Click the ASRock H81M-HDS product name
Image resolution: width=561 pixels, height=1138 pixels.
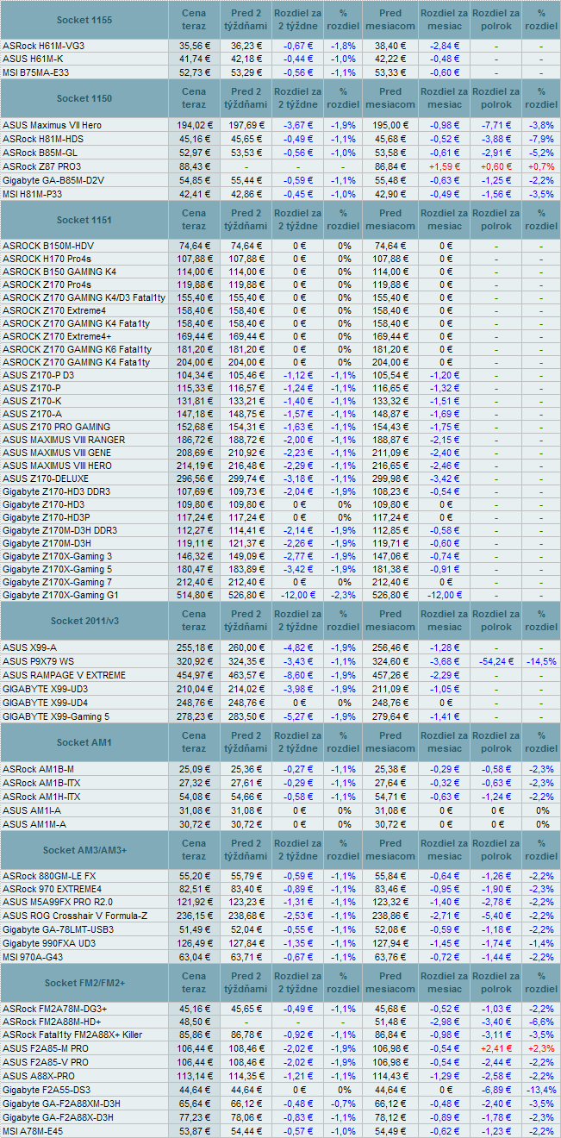pyautogui.click(x=43, y=138)
